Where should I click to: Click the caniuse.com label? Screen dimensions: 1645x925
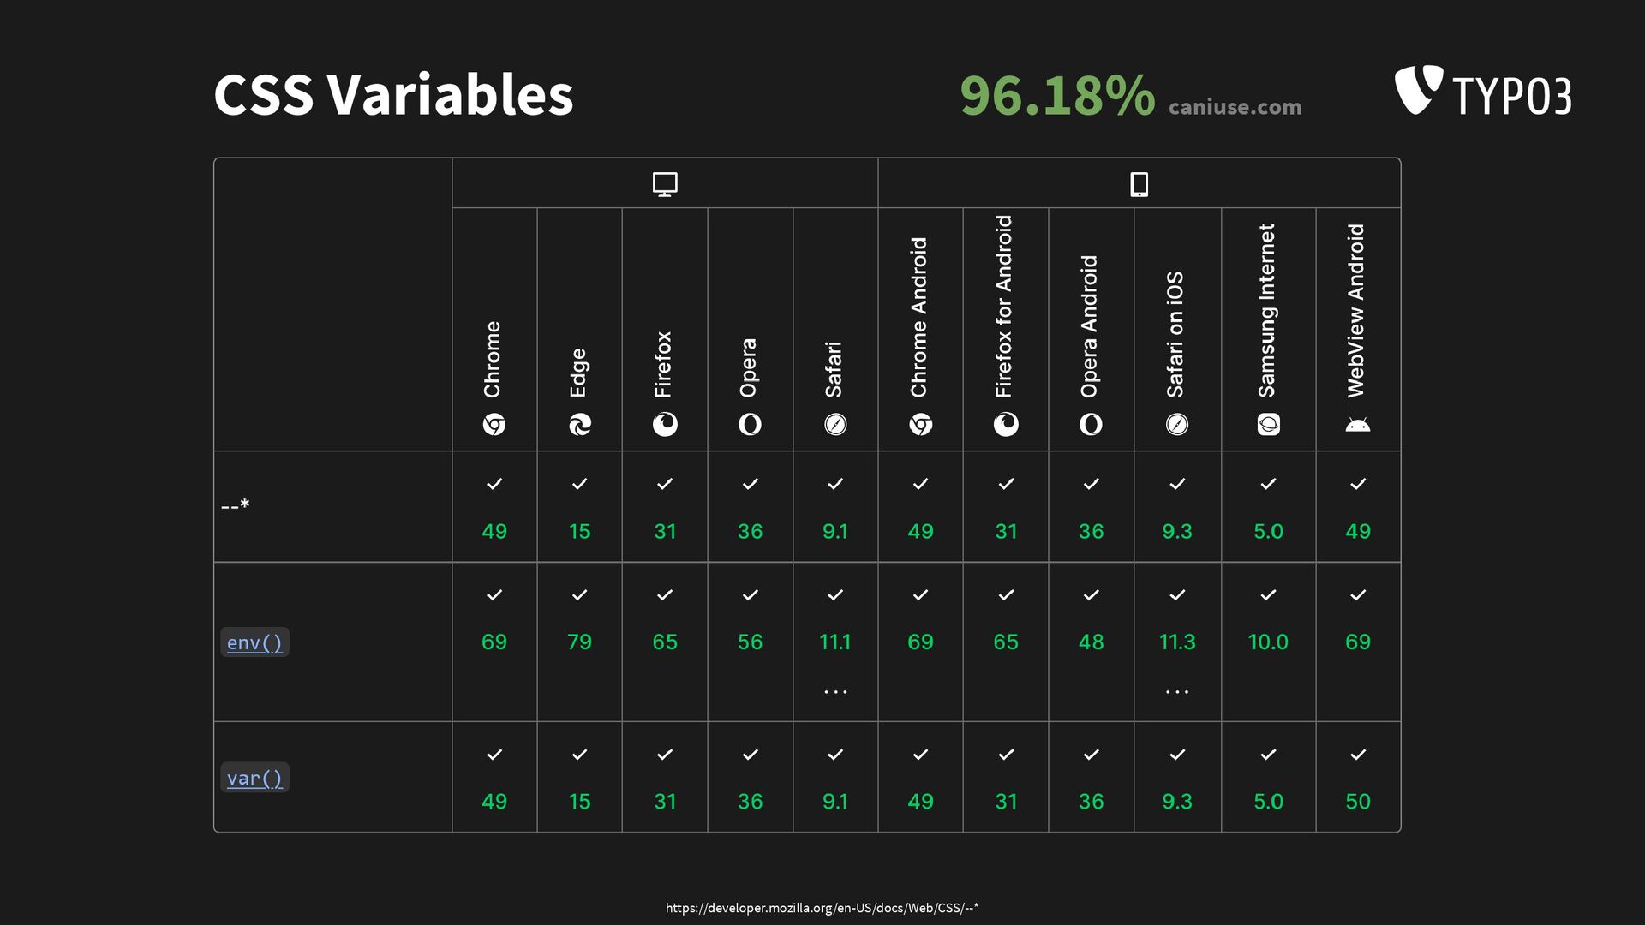click(1235, 107)
